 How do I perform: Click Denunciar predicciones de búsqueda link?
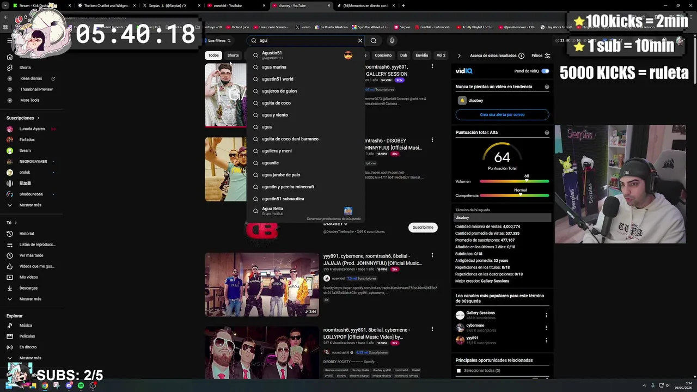(333, 219)
